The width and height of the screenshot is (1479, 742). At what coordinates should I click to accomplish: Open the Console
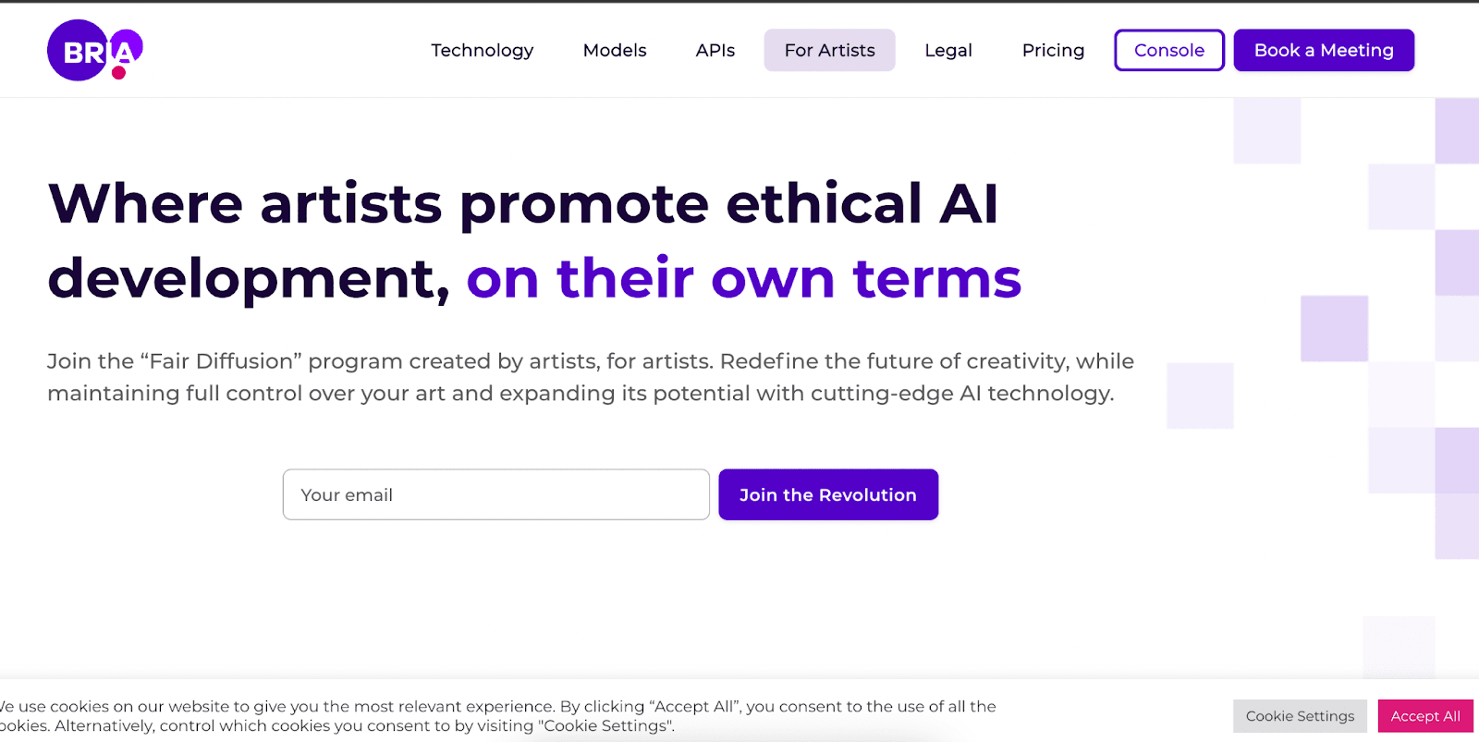pyautogui.click(x=1168, y=51)
